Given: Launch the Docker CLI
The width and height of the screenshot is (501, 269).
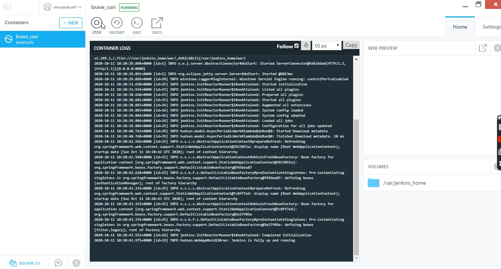Looking at the screenshot, I should (25, 263).
